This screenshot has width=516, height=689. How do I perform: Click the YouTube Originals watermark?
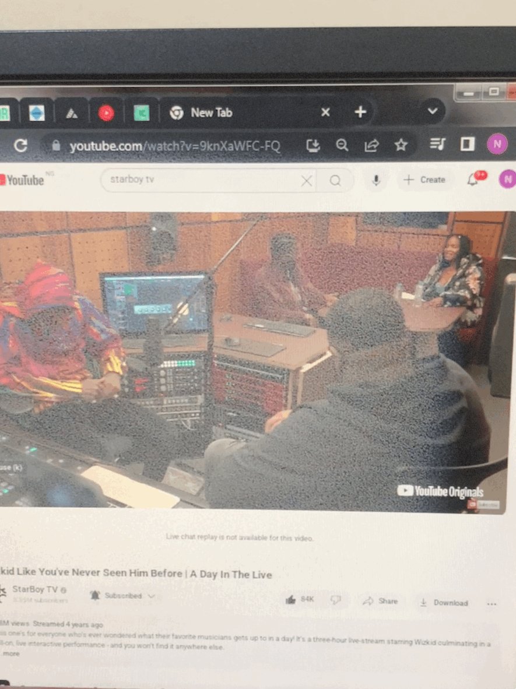(x=440, y=491)
